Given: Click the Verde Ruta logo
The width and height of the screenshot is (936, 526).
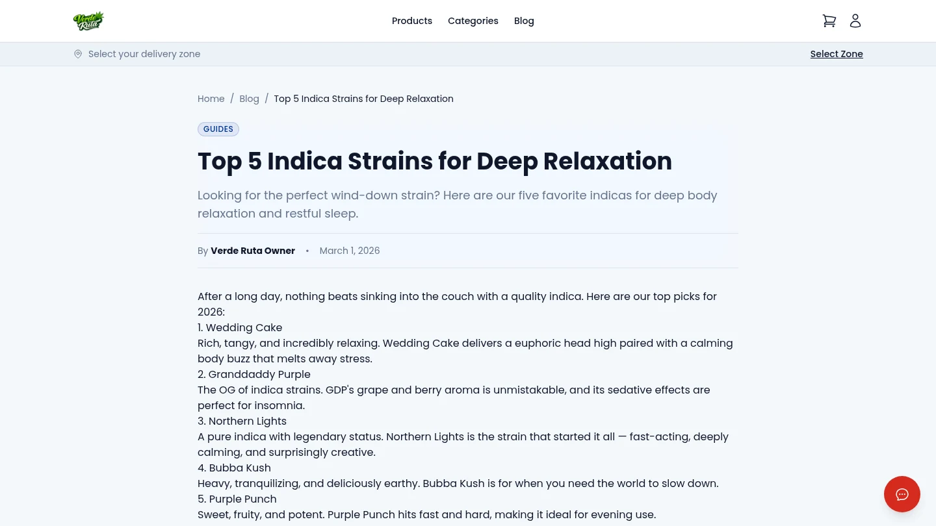Looking at the screenshot, I should [88, 20].
